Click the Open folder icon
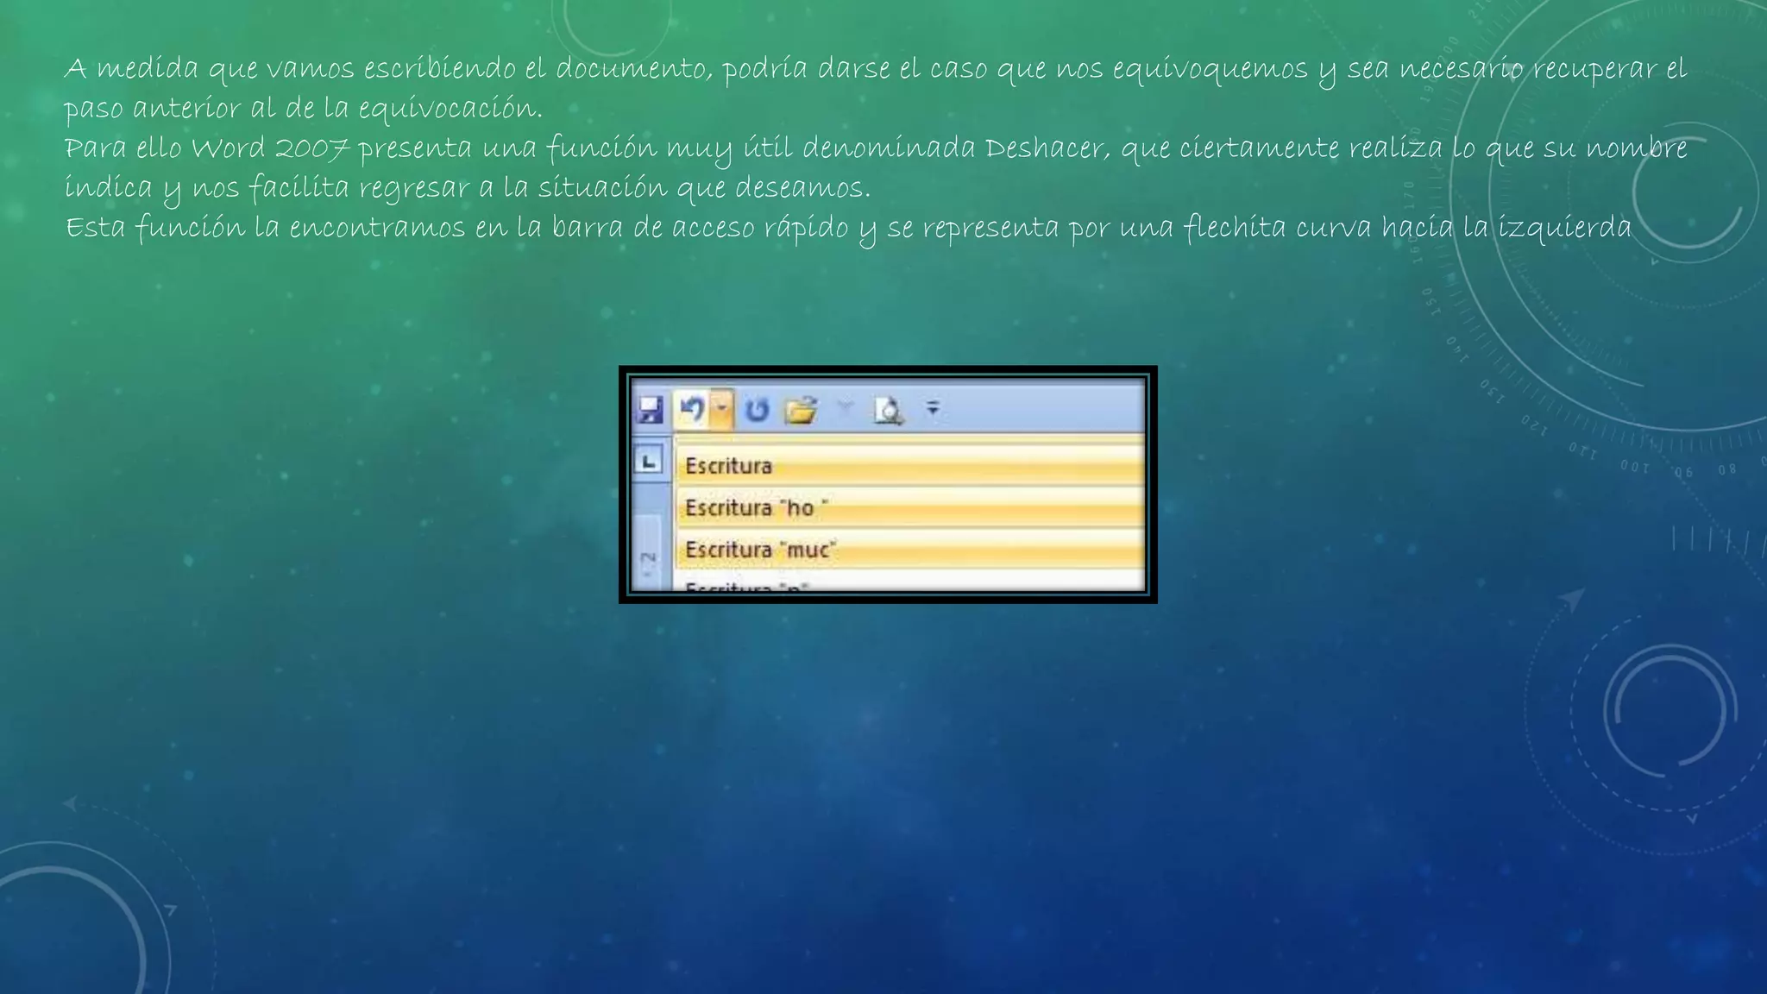The image size is (1767, 994). tap(801, 410)
